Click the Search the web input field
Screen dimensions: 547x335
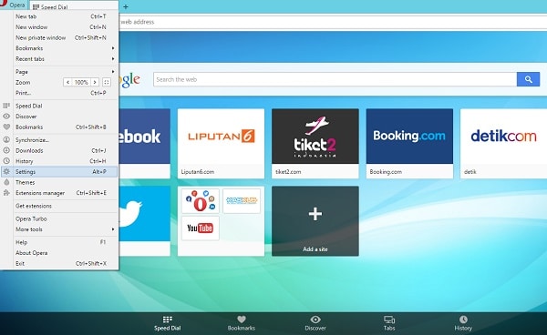click(335, 79)
